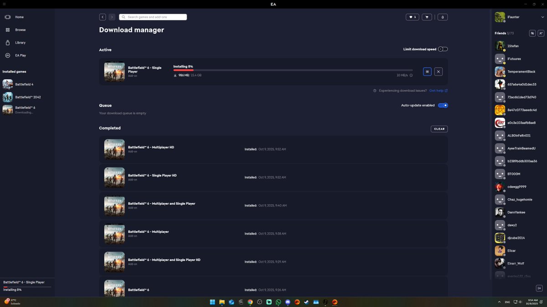The width and height of the screenshot is (547, 307).
Task: Click the forward navigation arrow
Action: 112,17
